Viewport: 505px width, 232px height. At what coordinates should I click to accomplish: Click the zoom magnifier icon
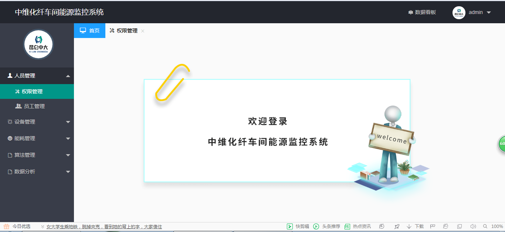tap(485, 226)
